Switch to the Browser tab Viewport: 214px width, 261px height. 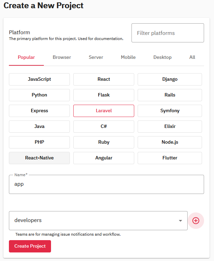pyautogui.click(x=62, y=57)
